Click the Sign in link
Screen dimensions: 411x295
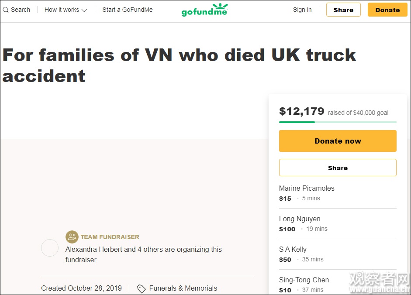click(x=302, y=10)
